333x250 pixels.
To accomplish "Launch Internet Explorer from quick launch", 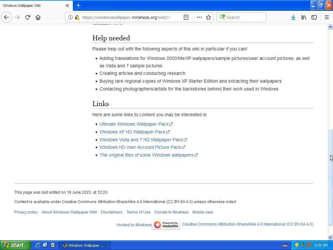I will [x=38, y=245].
